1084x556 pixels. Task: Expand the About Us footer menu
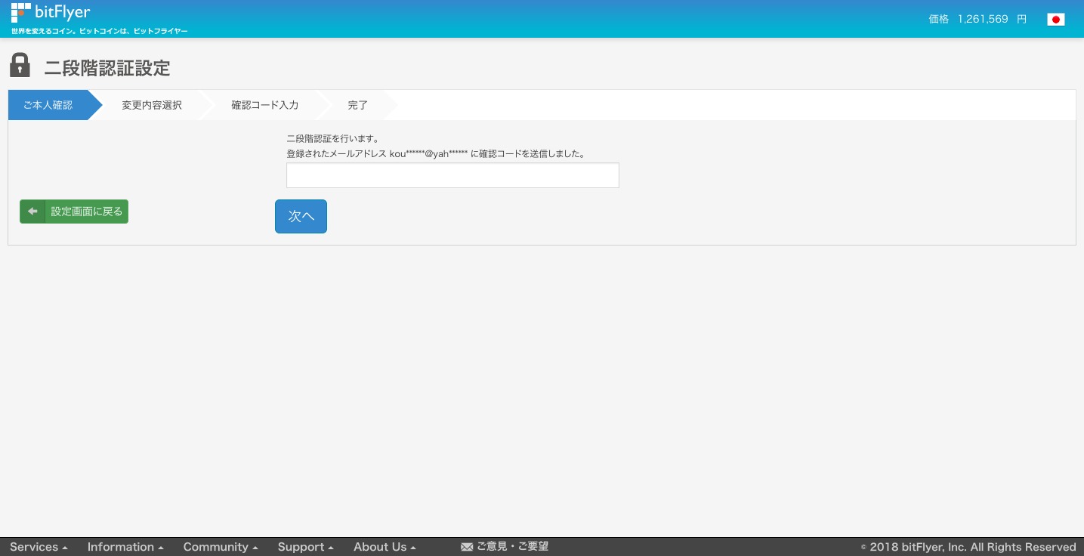[384, 547]
